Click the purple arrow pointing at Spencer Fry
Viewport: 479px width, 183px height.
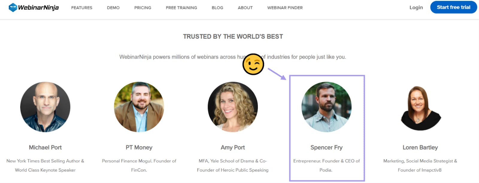[x=277, y=74]
